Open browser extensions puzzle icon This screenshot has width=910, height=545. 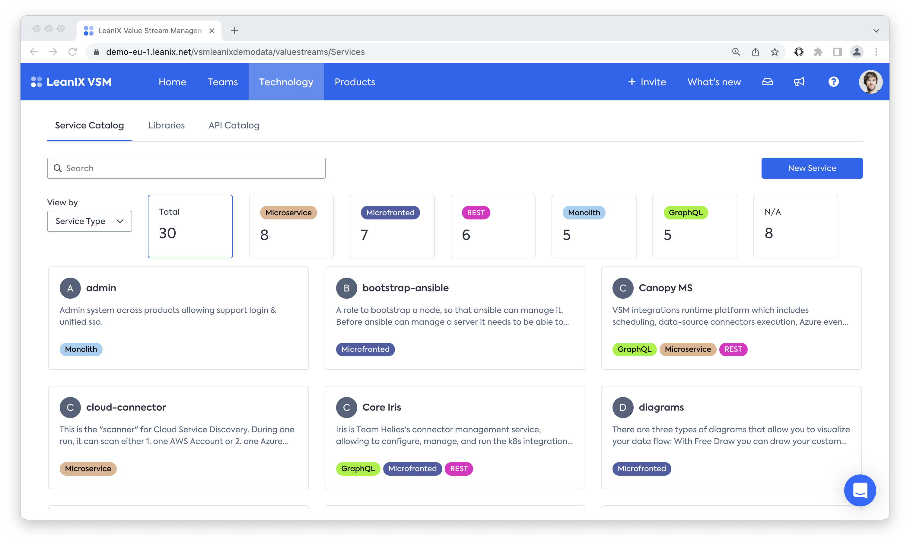[x=818, y=52]
